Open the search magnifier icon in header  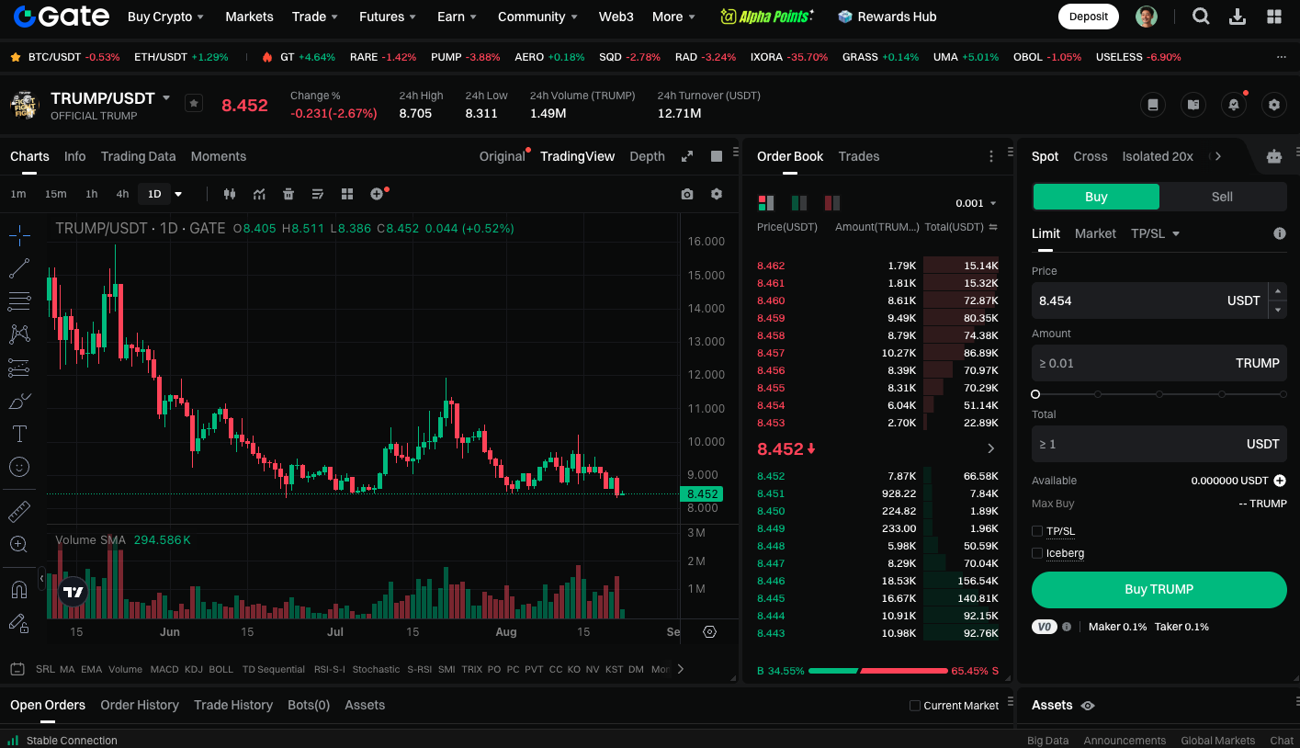tap(1201, 17)
